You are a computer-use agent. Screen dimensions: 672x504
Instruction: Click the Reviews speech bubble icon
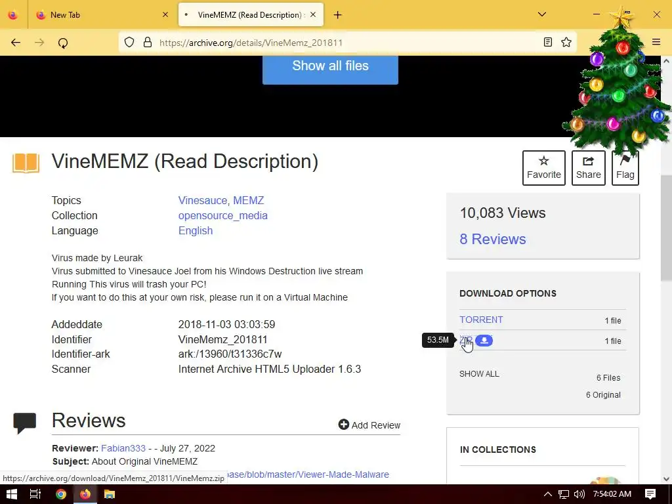pos(25,423)
